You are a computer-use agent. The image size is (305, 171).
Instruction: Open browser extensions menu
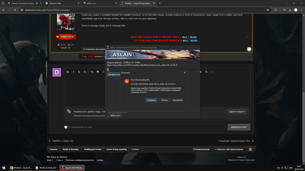click(x=276, y=10)
